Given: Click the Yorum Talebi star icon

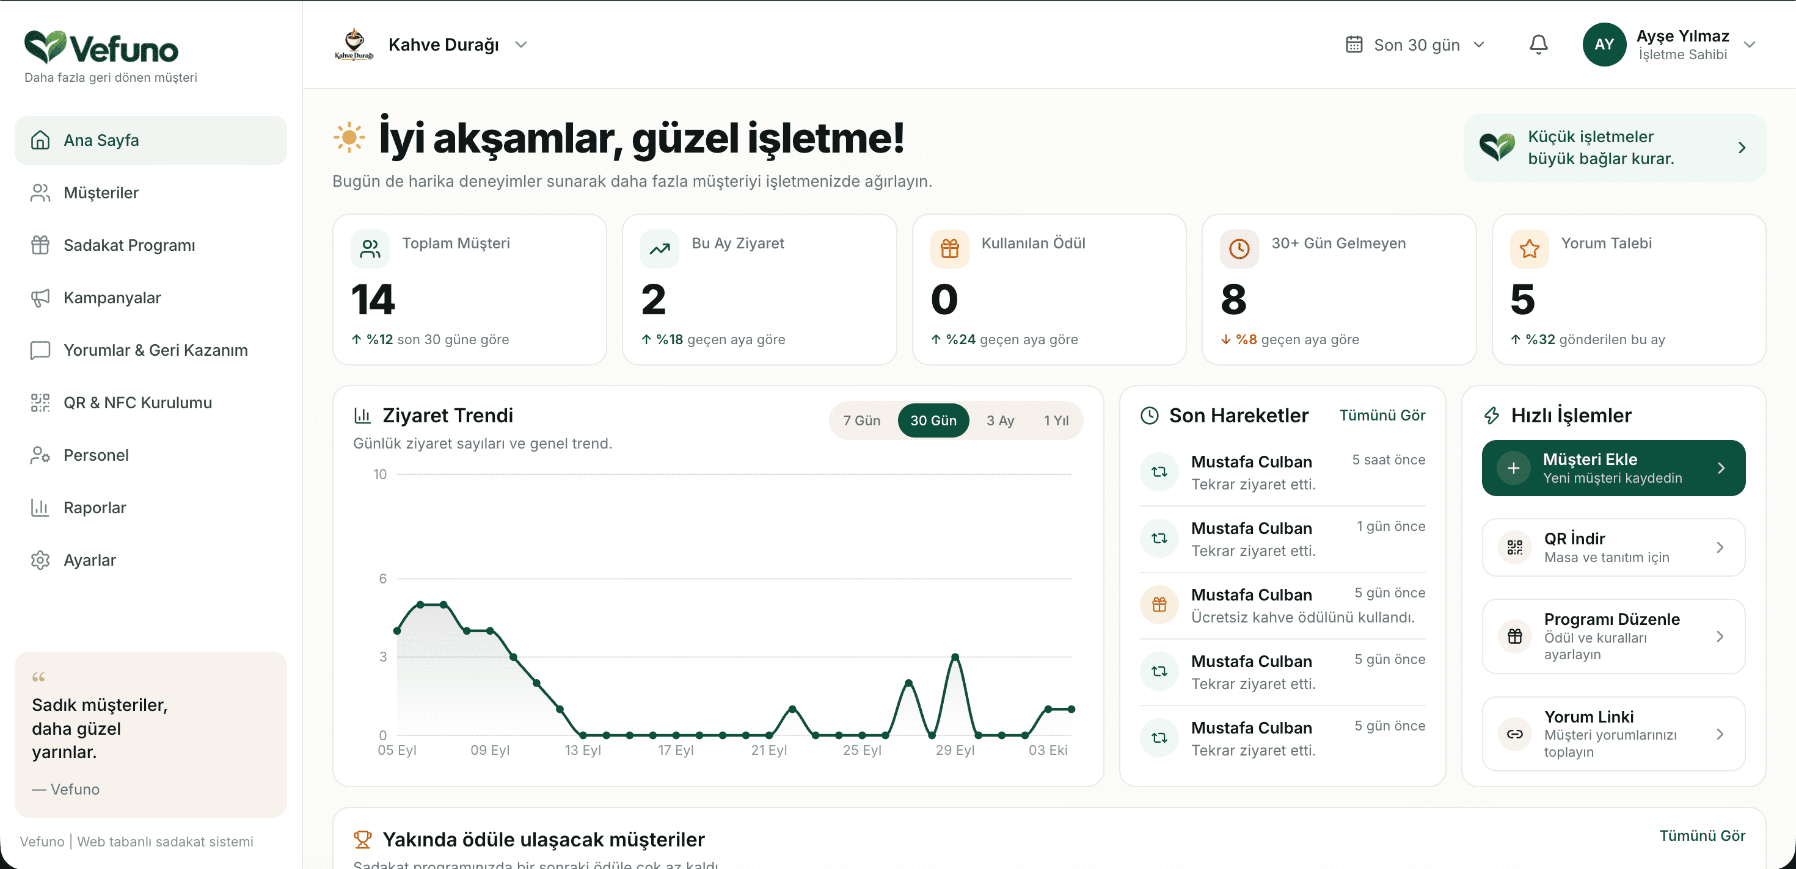Looking at the screenshot, I should point(1529,248).
